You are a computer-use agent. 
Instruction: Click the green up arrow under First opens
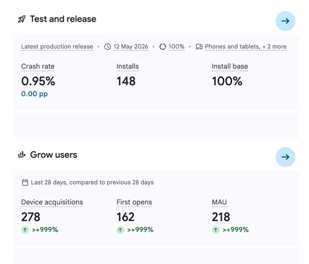coord(120,230)
